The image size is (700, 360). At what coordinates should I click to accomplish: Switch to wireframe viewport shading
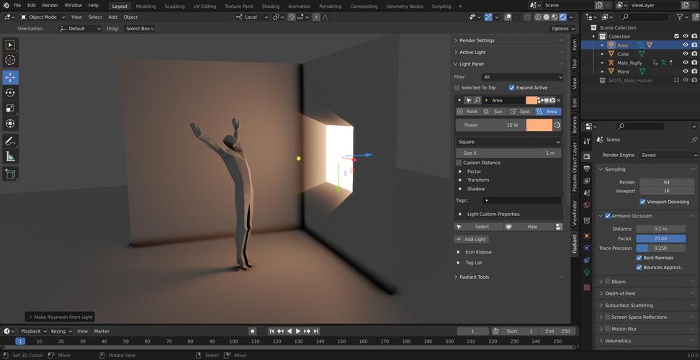539,17
